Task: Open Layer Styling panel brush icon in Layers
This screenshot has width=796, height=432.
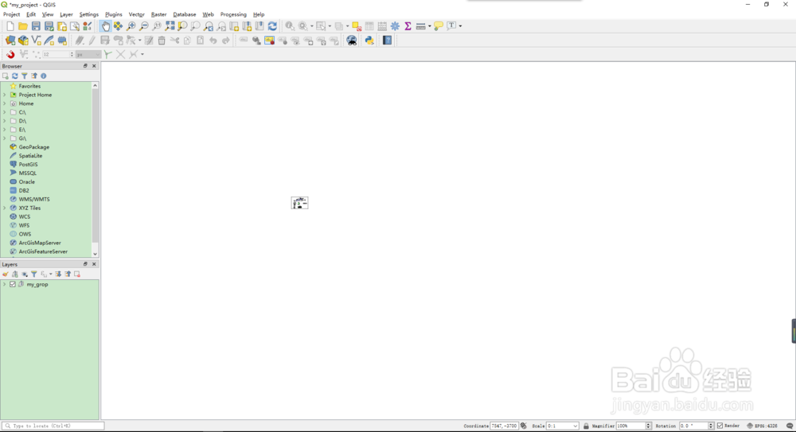Action: point(6,274)
